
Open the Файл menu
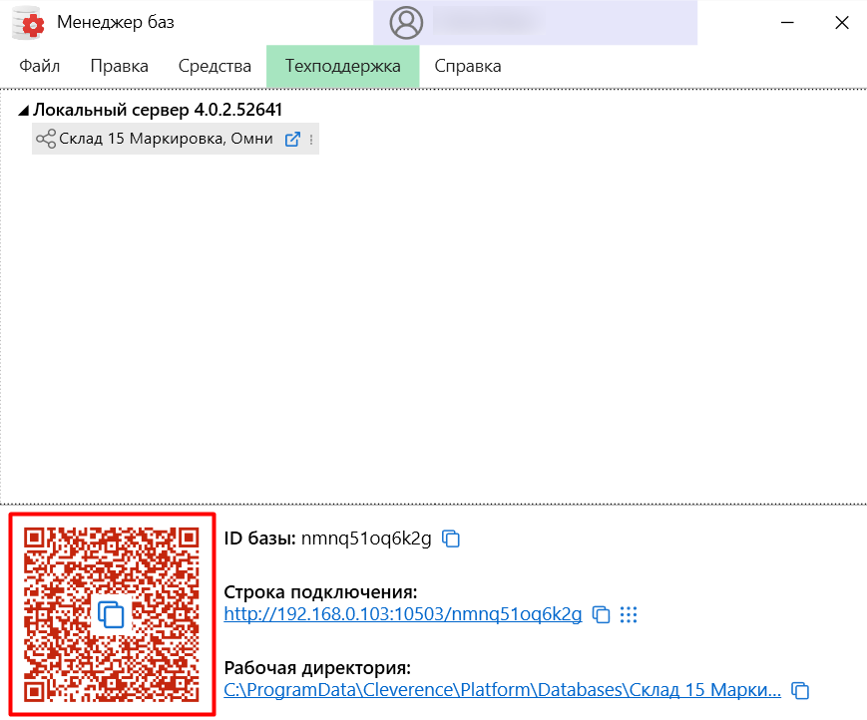(39, 66)
